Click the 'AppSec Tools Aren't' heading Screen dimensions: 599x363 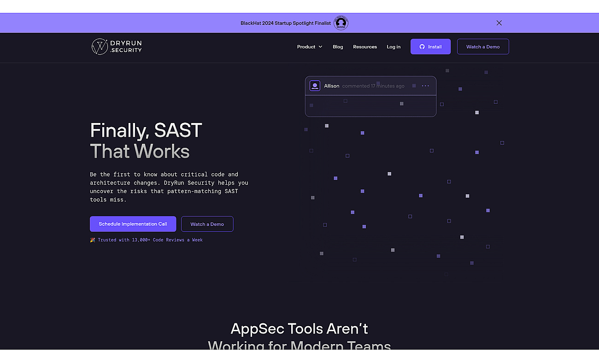(299, 329)
